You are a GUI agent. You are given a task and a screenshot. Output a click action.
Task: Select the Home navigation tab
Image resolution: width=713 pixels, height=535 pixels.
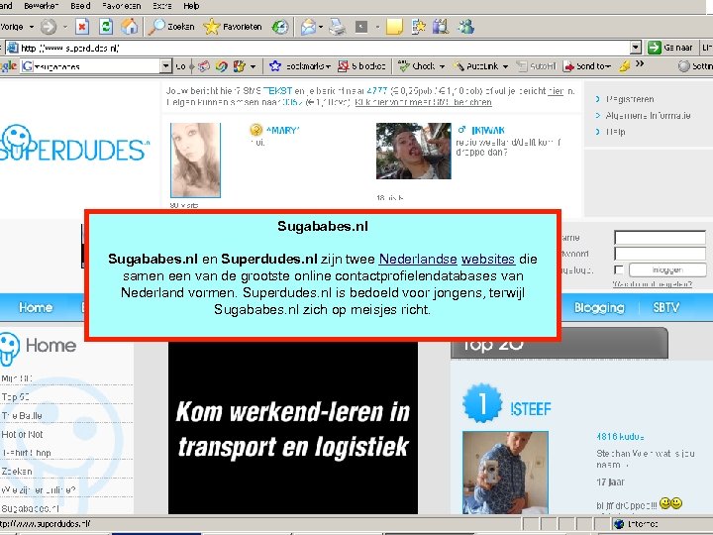[36, 307]
